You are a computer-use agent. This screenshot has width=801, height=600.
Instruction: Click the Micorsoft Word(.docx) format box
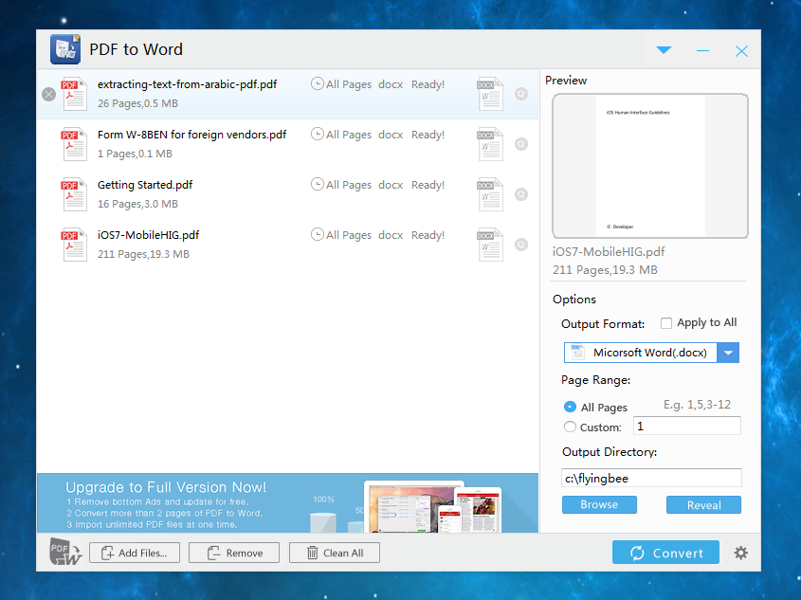click(x=641, y=353)
